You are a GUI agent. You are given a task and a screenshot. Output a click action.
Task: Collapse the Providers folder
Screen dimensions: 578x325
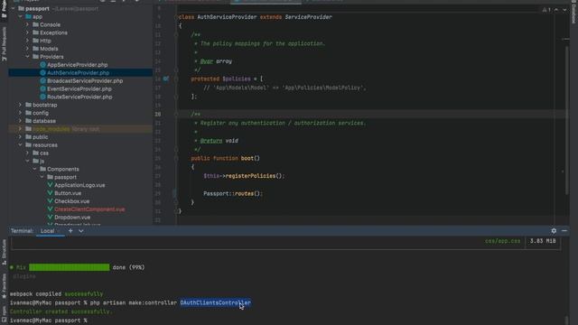click(28, 57)
